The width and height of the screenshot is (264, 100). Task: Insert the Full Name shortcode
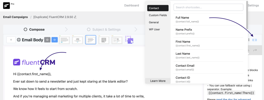(x=208, y=19)
